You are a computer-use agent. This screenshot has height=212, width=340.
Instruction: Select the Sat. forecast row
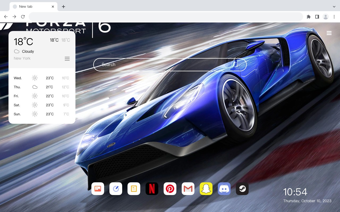click(x=42, y=105)
